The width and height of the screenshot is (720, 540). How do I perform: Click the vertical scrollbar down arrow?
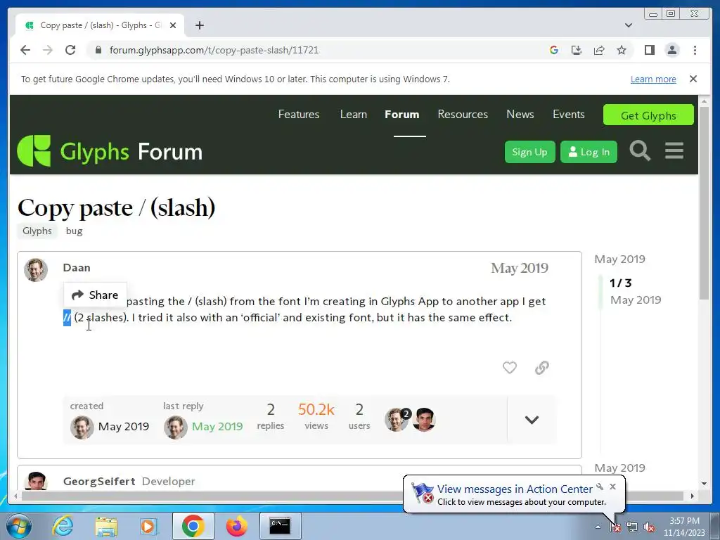[x=704, y=484]
